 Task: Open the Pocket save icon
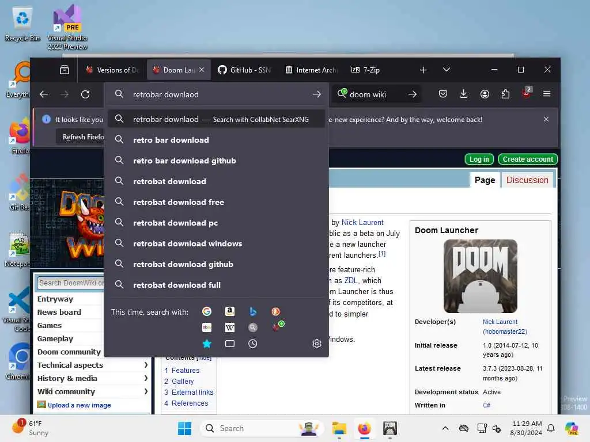click(x=443, y=94)
